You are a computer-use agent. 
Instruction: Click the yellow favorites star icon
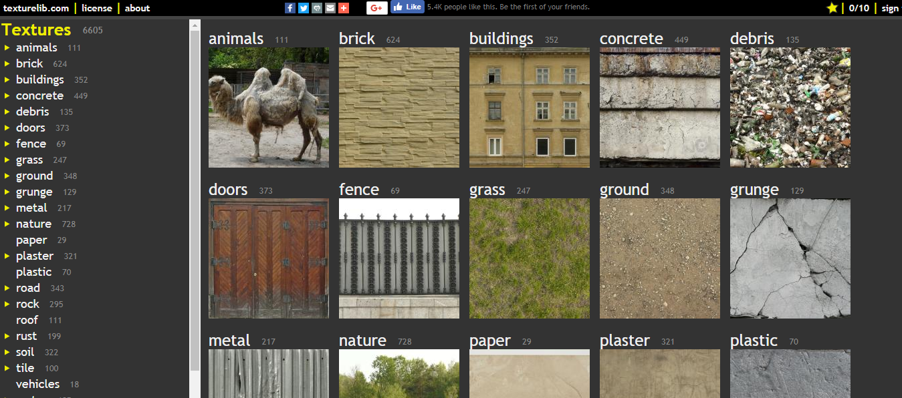click(832, 8)
